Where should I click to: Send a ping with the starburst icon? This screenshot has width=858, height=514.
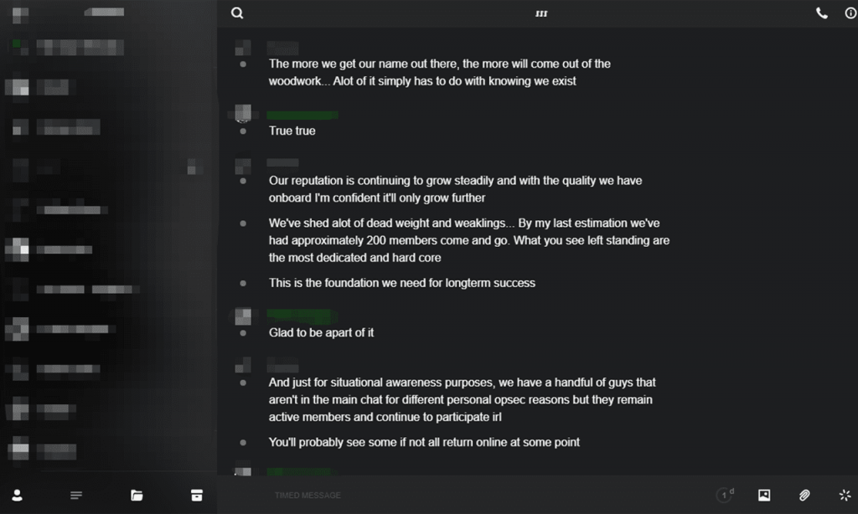tap(845, 496)
